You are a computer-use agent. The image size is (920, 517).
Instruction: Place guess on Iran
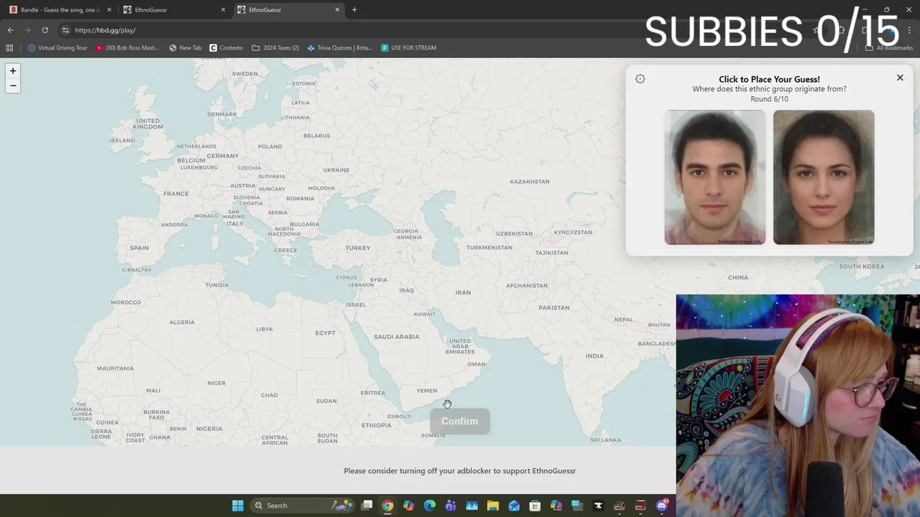tap(463, 292)
